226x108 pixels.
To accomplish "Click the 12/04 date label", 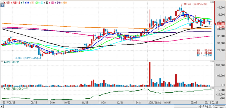I will 120,103.
